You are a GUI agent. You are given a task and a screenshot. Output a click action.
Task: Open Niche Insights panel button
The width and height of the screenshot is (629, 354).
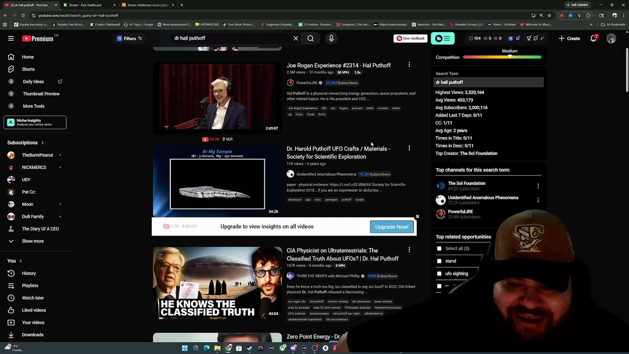click(x=35, y=122)
